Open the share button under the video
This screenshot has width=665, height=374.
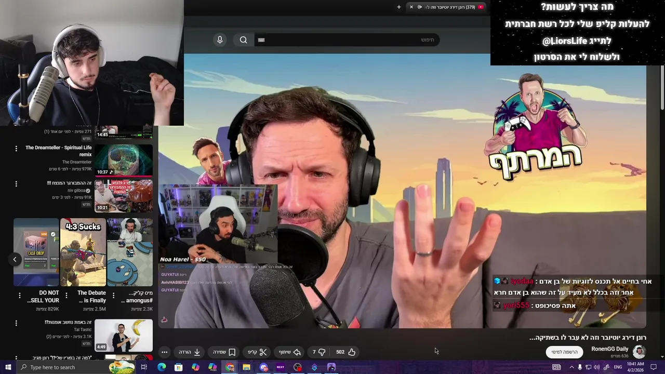coord(290,352)
